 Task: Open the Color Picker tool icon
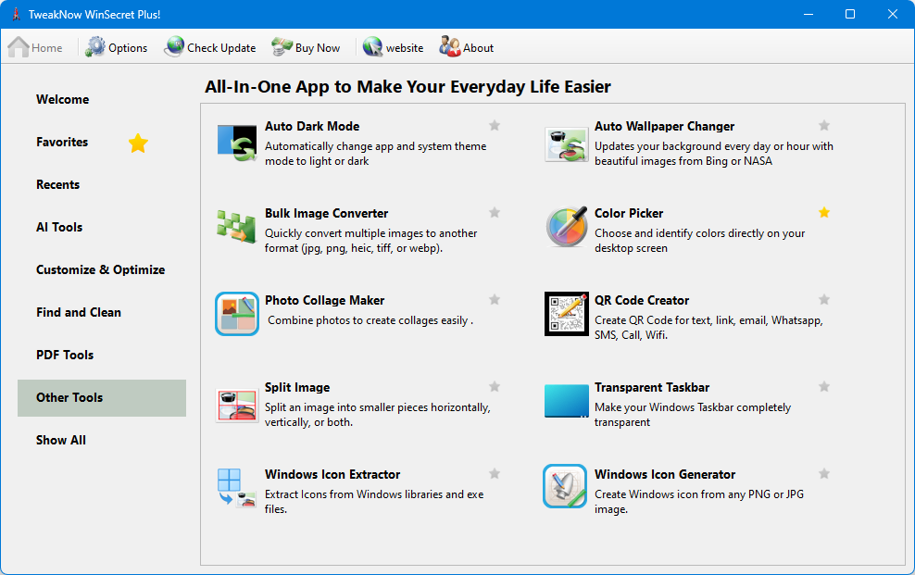tap(566, 227)
